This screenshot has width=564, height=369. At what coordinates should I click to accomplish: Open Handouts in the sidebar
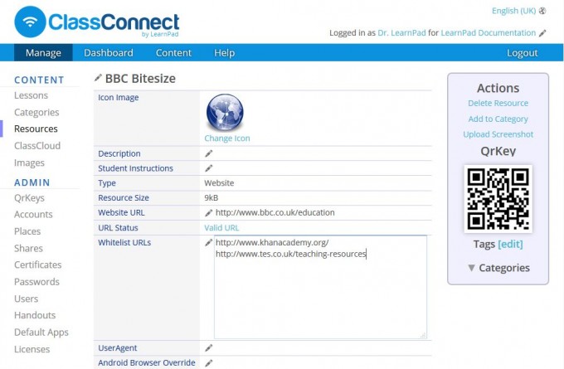coord(35,315)
